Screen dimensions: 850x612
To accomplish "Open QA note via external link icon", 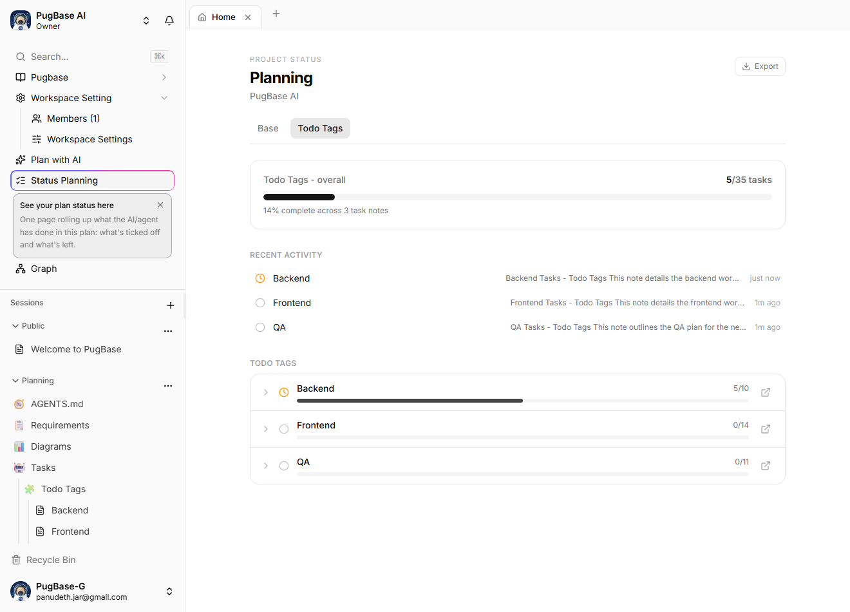I will click(x=766, y=466).
